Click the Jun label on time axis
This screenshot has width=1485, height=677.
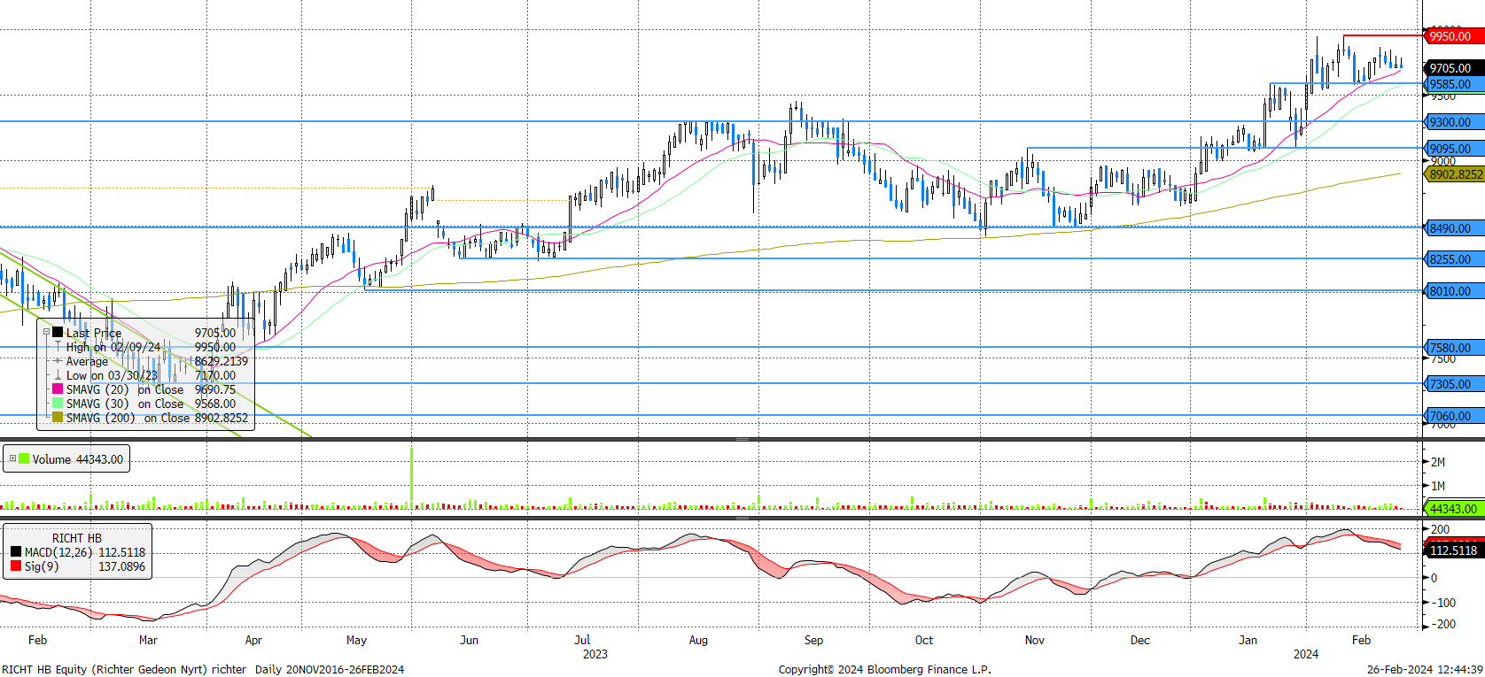coord(469,640)
